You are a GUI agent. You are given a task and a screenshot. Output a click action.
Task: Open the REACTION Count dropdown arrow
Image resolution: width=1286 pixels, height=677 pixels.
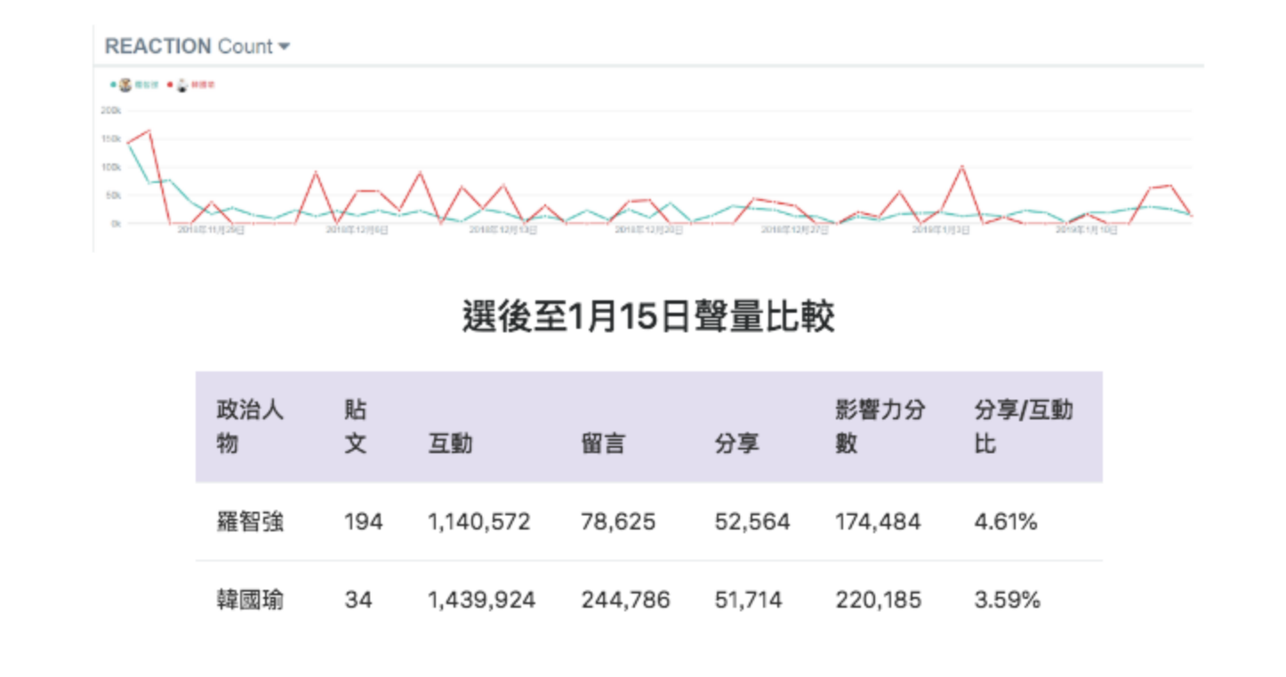tap(284, 47)
